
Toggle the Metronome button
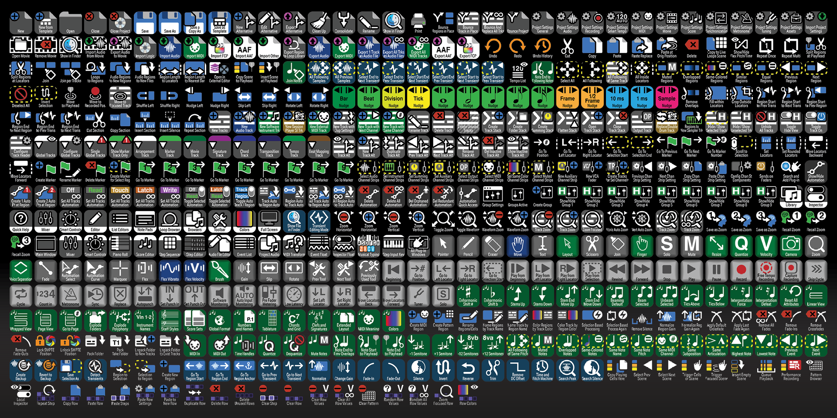point(70,296)
